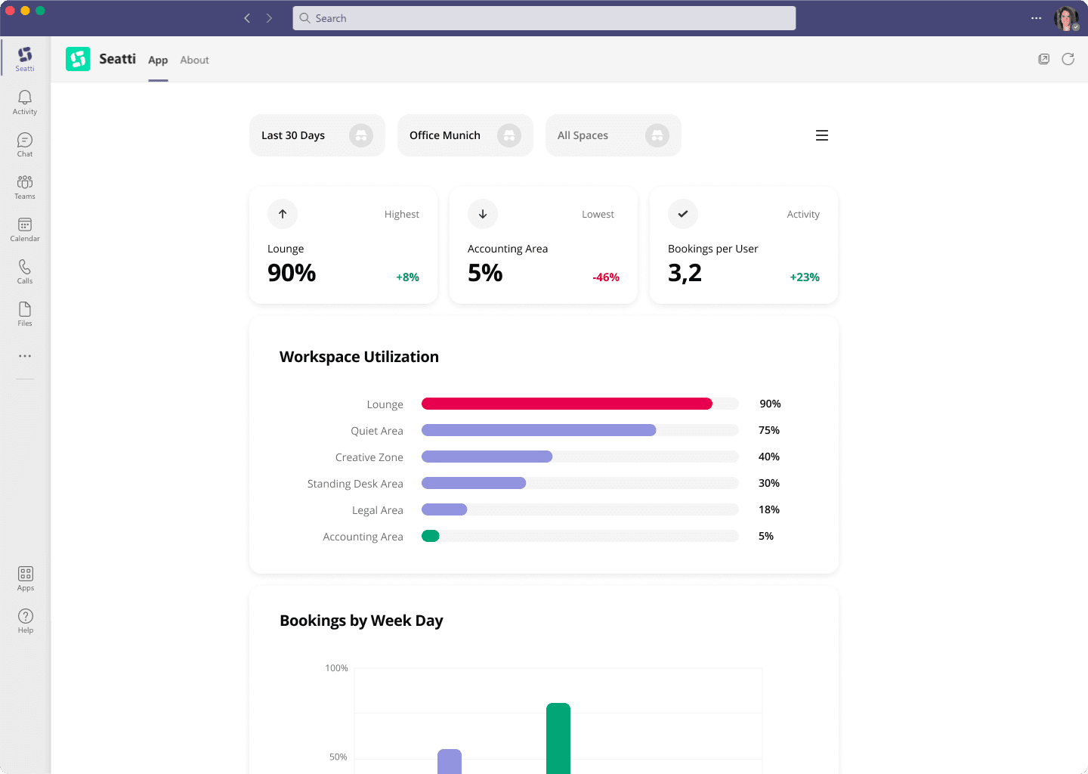The width and height of the screenshot is (1088, 774).
Task: Click the 30% value label
Action: point(769,483)
